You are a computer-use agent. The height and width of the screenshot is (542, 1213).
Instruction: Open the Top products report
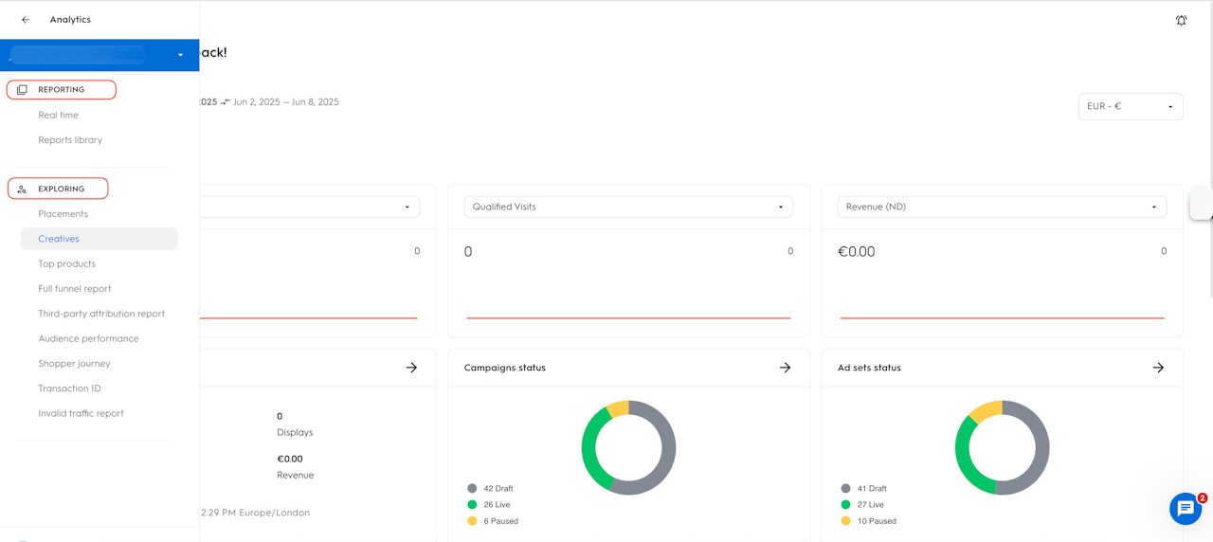pos(66,264)
